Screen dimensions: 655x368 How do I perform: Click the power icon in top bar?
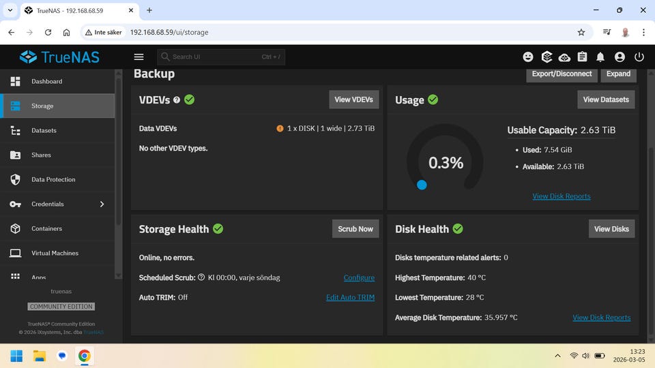[x=639, y=57]
